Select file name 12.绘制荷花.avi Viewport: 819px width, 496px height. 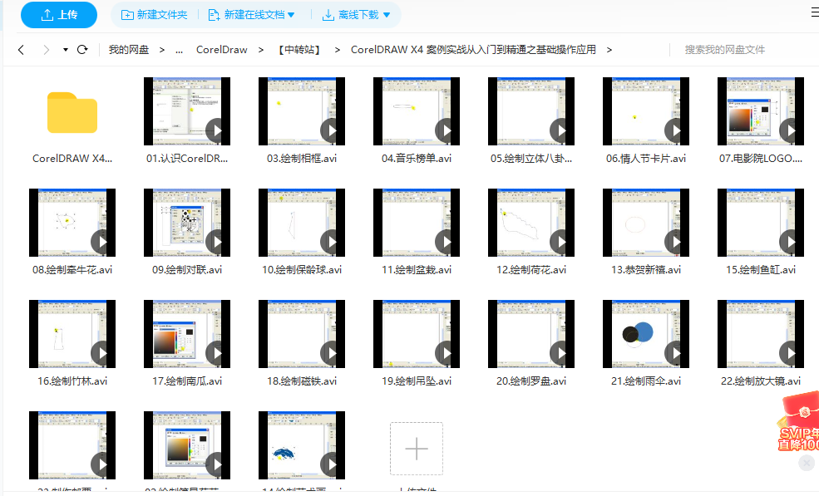[531, 270]
